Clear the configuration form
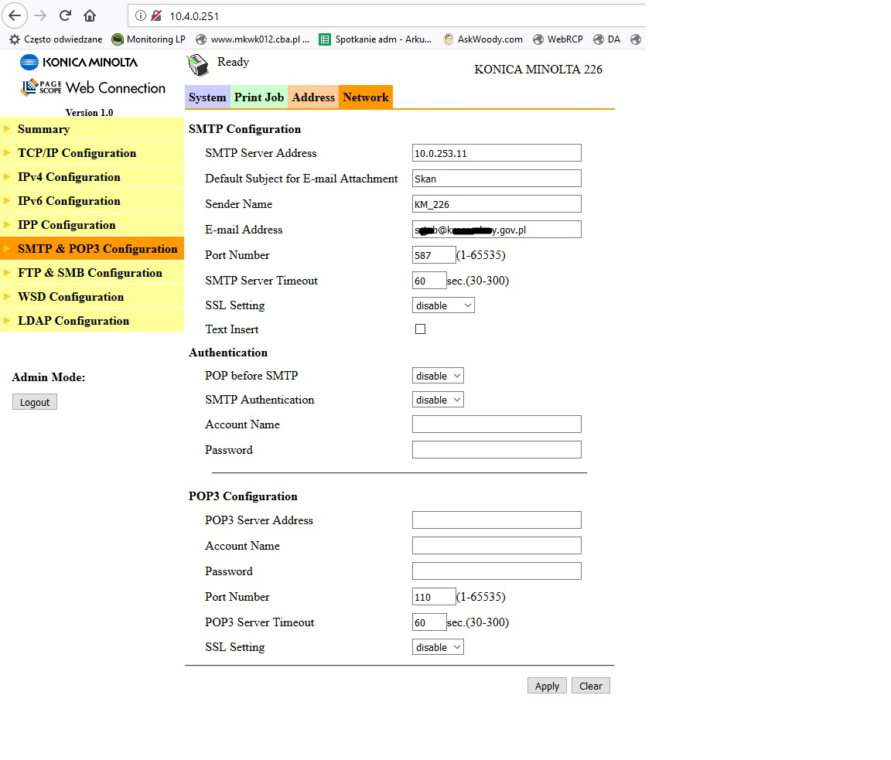This screenshot has height=760, width=891. (591, 686)
